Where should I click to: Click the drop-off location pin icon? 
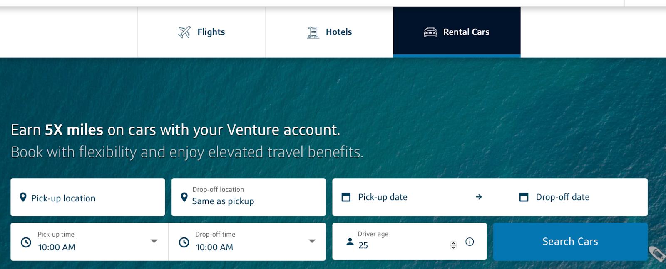tap(184, 197)
